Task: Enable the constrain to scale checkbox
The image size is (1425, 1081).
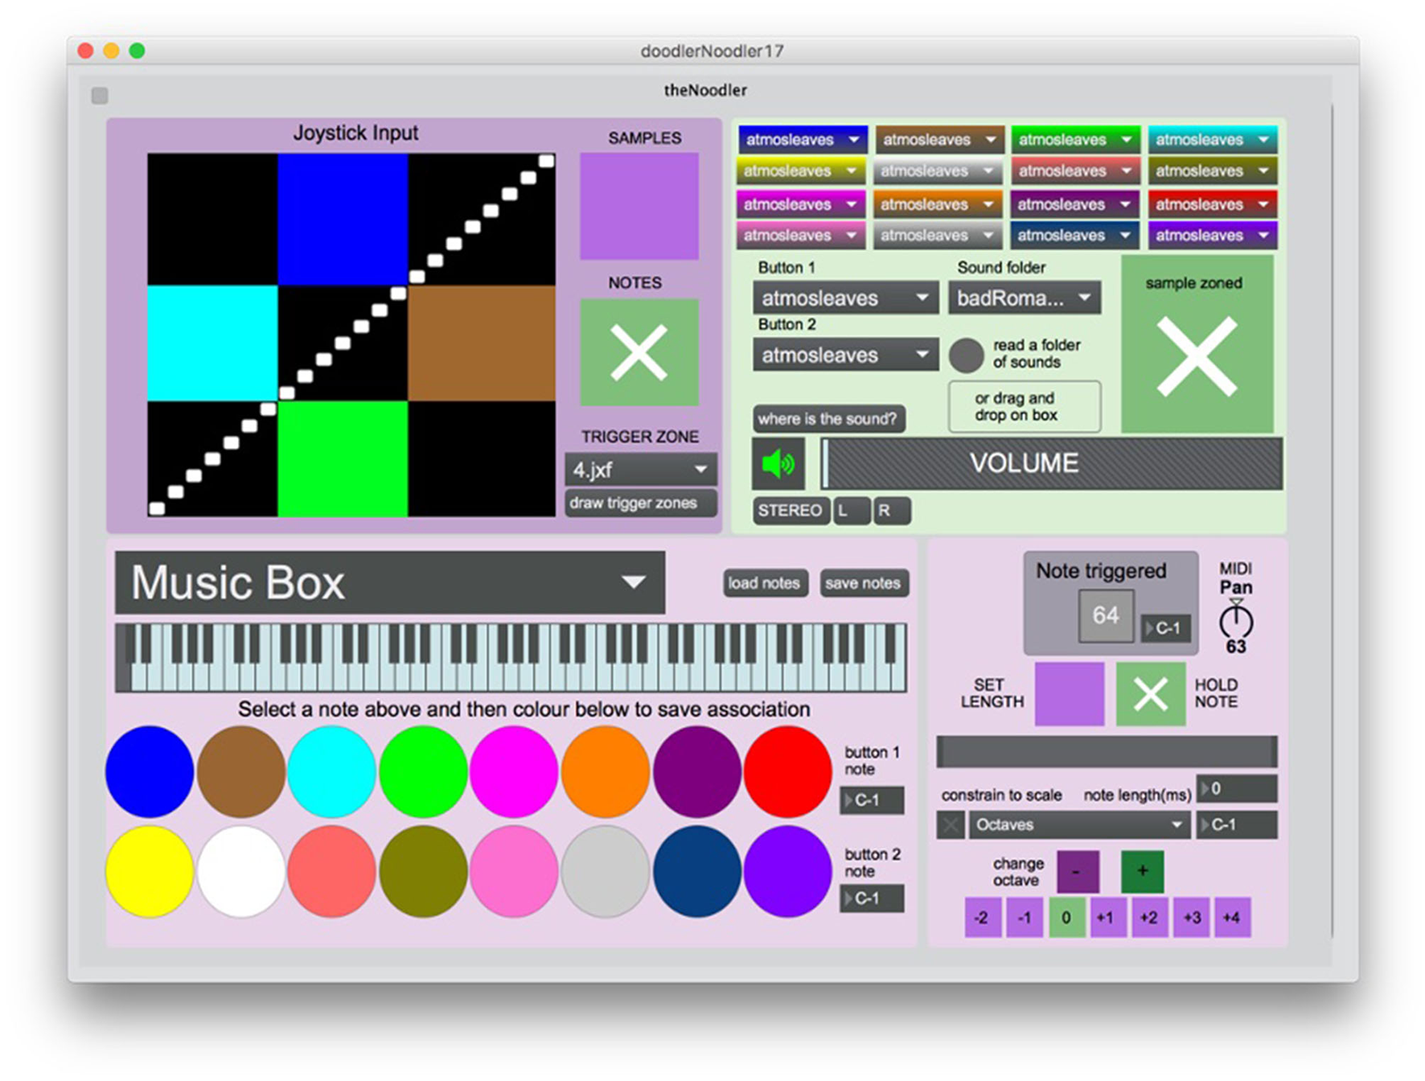Action: coord(951,824)
